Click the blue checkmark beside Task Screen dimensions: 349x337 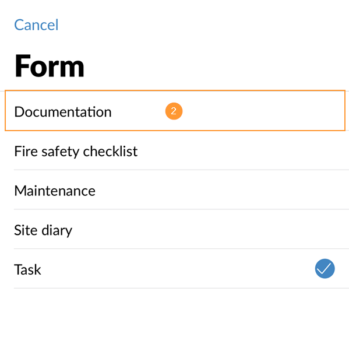325,268
